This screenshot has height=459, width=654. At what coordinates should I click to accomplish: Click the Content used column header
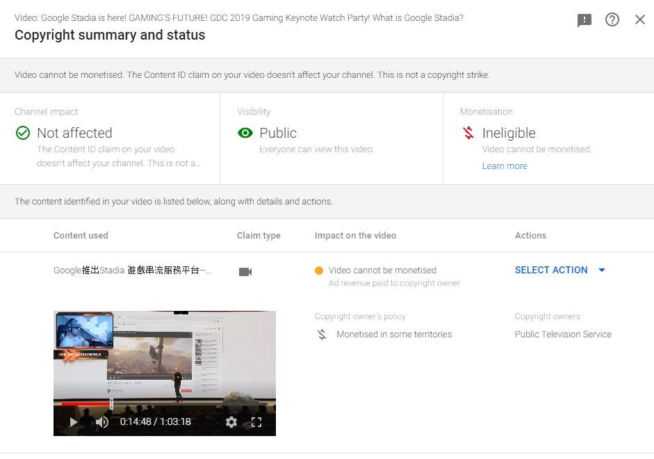click(x=81, y=236)
